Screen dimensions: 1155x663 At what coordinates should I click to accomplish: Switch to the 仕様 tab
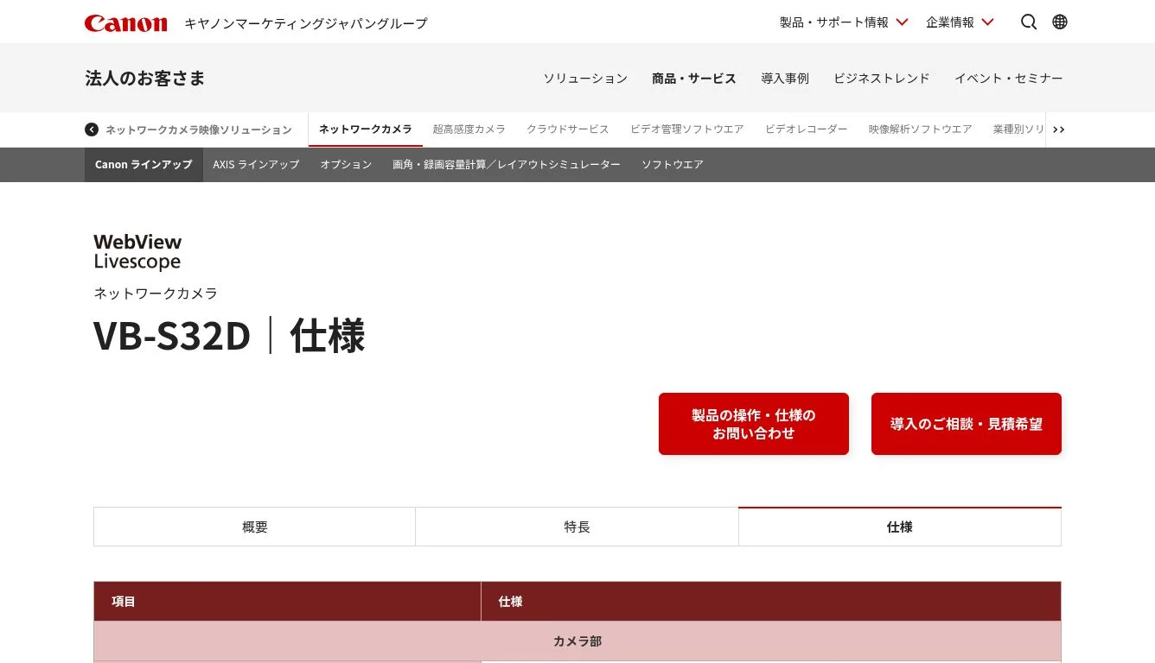[900, 527]
